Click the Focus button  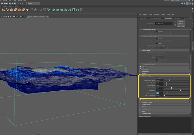181,21
